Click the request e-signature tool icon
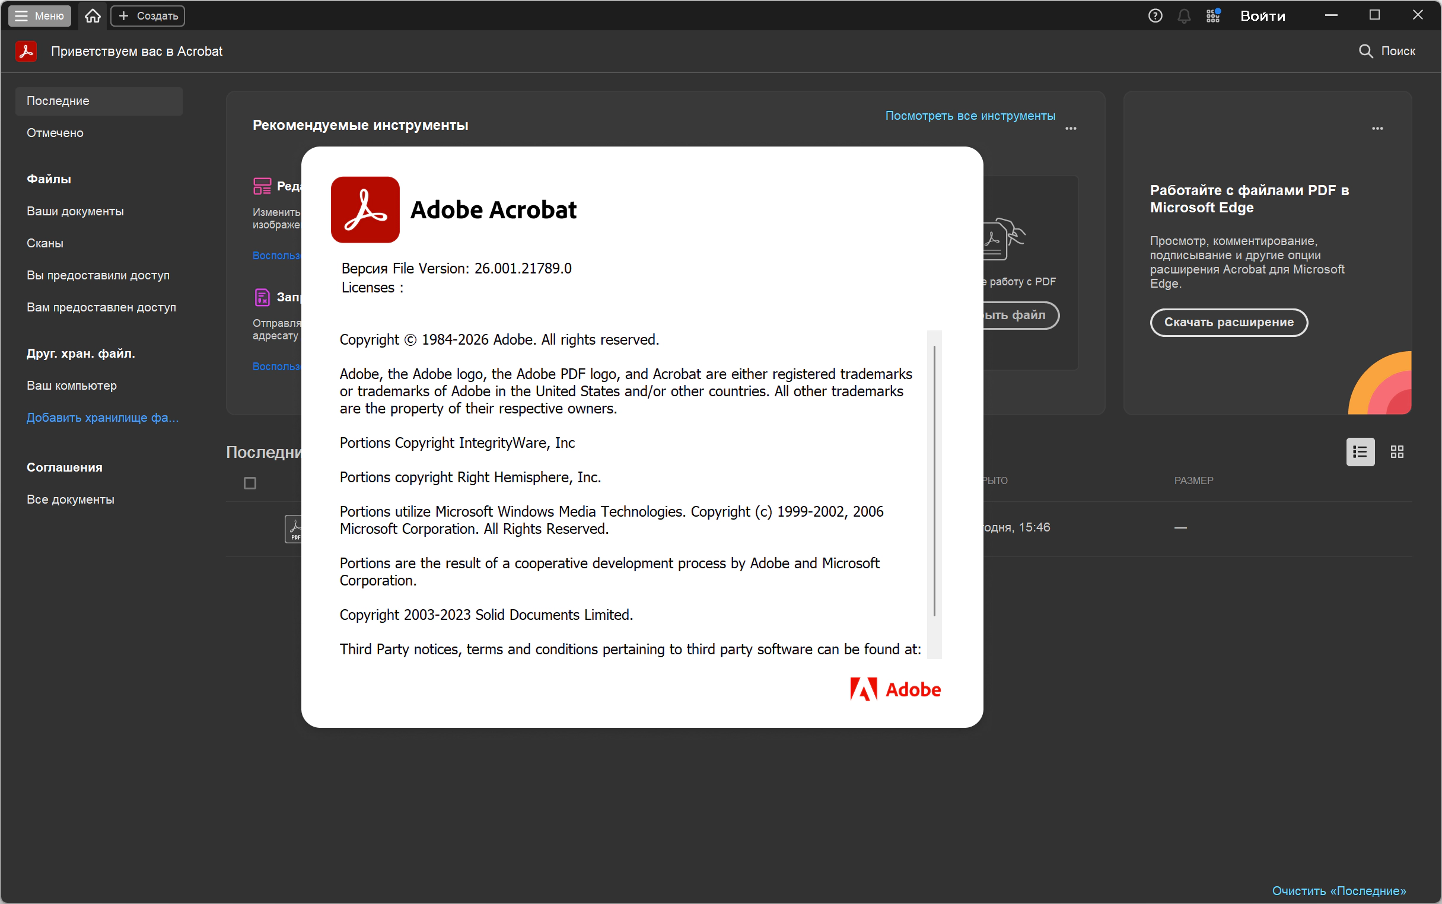 coord(262,297)
